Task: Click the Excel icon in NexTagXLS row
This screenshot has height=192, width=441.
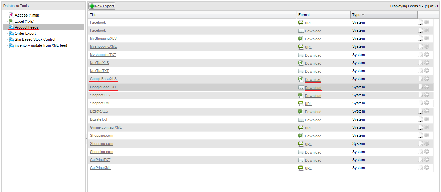Action: [x=301, y=63]
